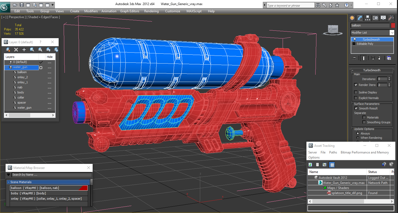Open the Edit menu
398x213 pixels.
pyautogui.click(x=17, y=11)
